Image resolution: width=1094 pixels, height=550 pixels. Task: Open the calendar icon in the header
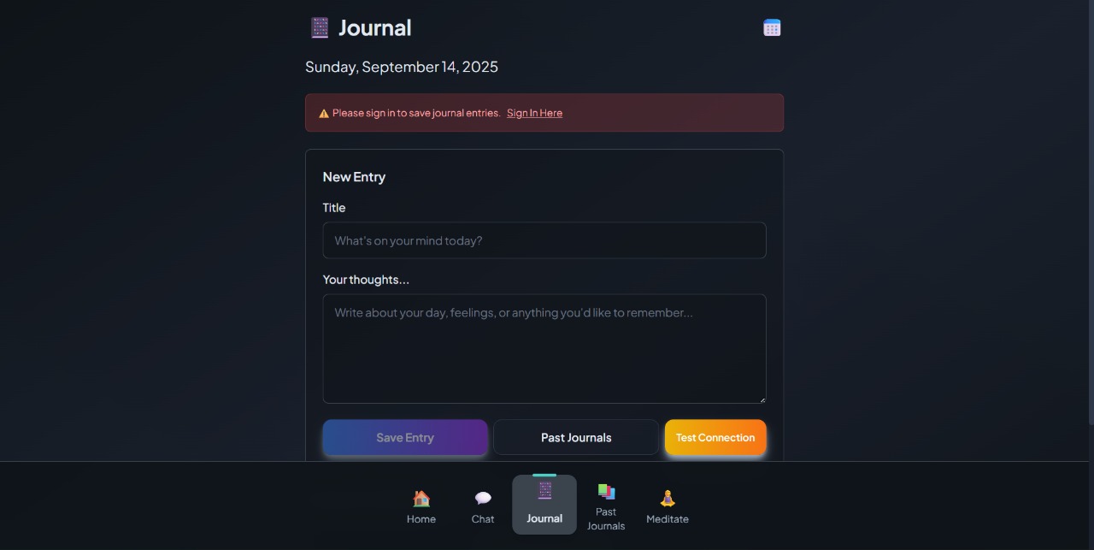coord(772,28)
